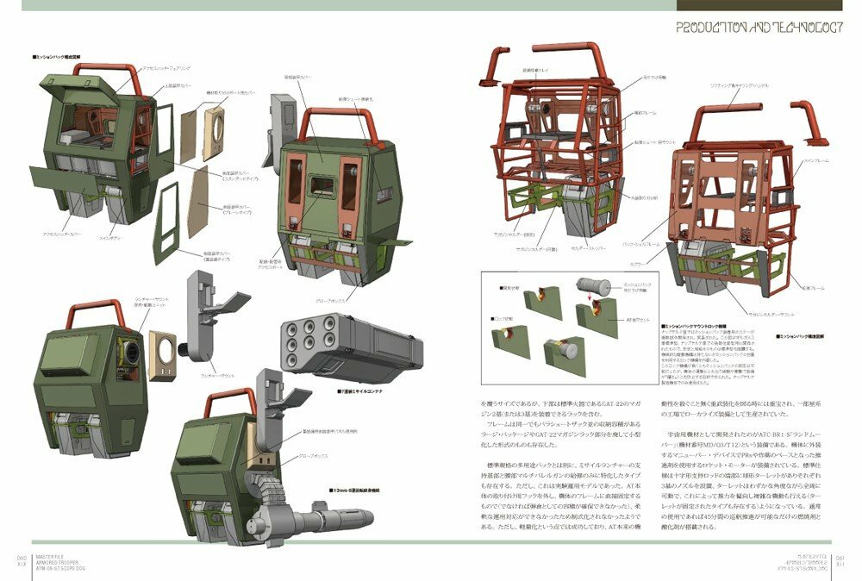Click the 'メインフレーム' callout label
Image resolution: width=862 pixels, height=581 pixels.
[x=816, y=160]
